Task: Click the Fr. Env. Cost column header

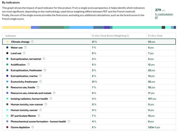Action: [x=155, y=36]
